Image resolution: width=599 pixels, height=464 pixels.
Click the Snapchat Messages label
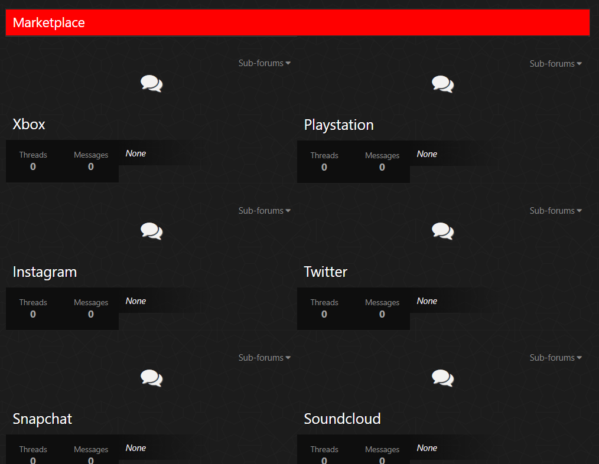coord(91,450)
